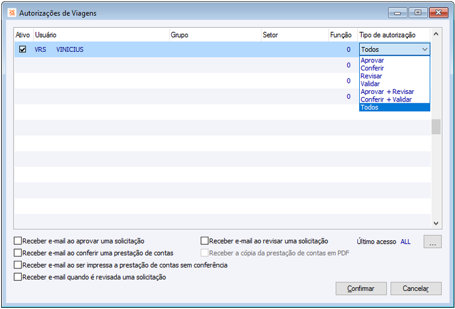
Task: Click the Setor column header
Action: [295, 35]
